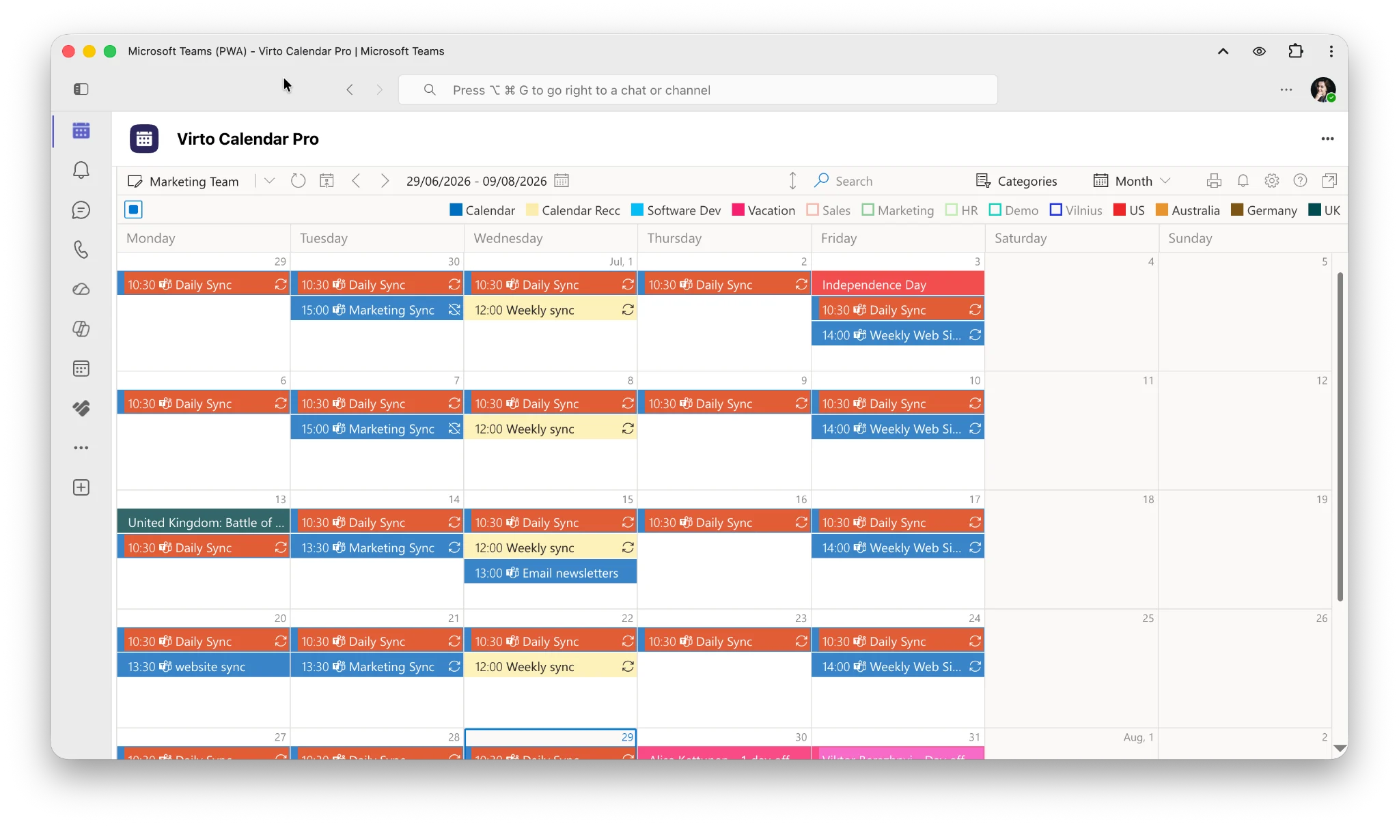The image size is (1399, 826).
Task: Toggle US category color swatch
Action: 1119,210
